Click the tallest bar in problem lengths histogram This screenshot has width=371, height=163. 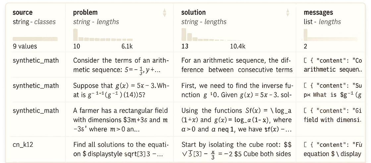pos(75,35)
